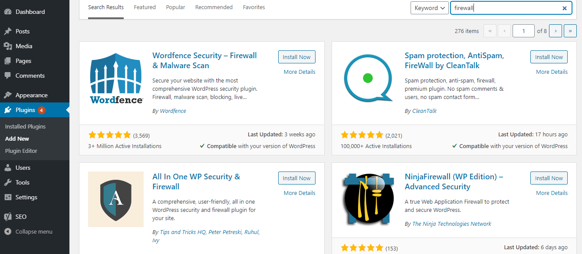Image resolution: width=582 pixels, height=254 pixels.
Task: Open Spam protection by CleanTalk title link
Action: 454,60
